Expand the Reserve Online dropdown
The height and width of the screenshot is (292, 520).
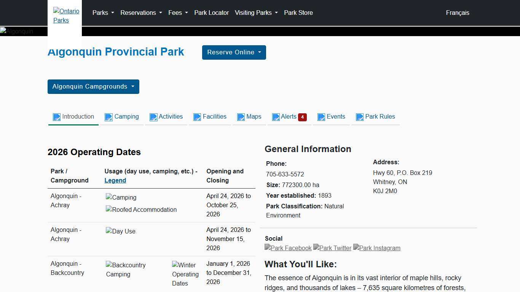pyautogui.click(x=234, y=52)
